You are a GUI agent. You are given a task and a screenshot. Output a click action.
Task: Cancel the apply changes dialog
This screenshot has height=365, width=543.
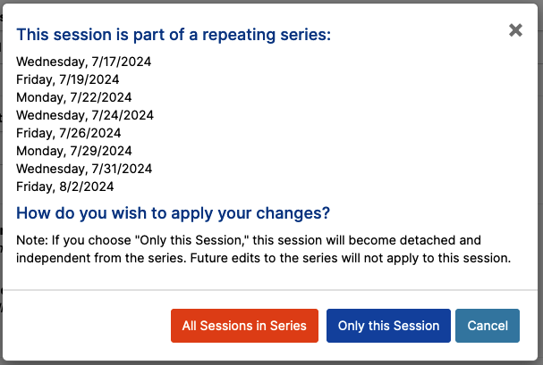point(488,326)
